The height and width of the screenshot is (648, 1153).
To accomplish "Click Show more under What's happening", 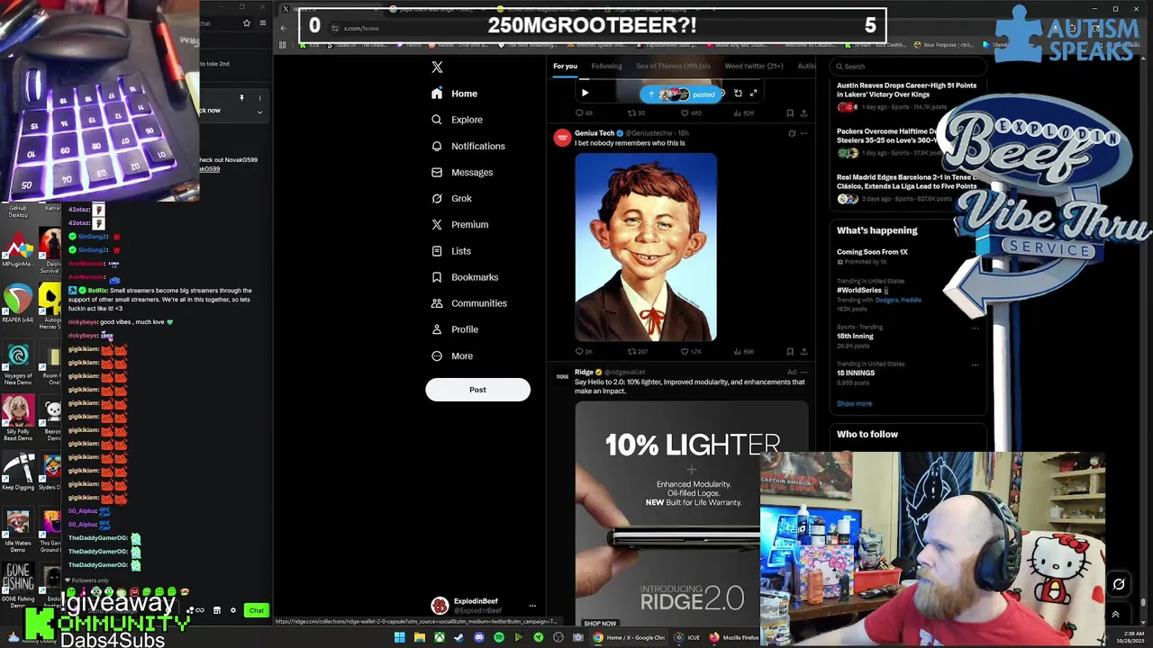I will [854, 403].
